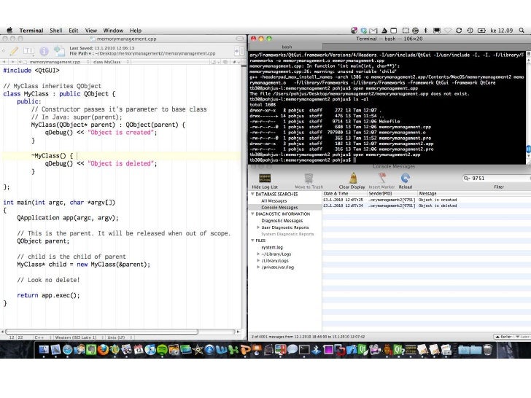The width and height of the screenshot is (531, 398).
Task: Click the Hide Log List icon
Action: [x=265, y=178]
